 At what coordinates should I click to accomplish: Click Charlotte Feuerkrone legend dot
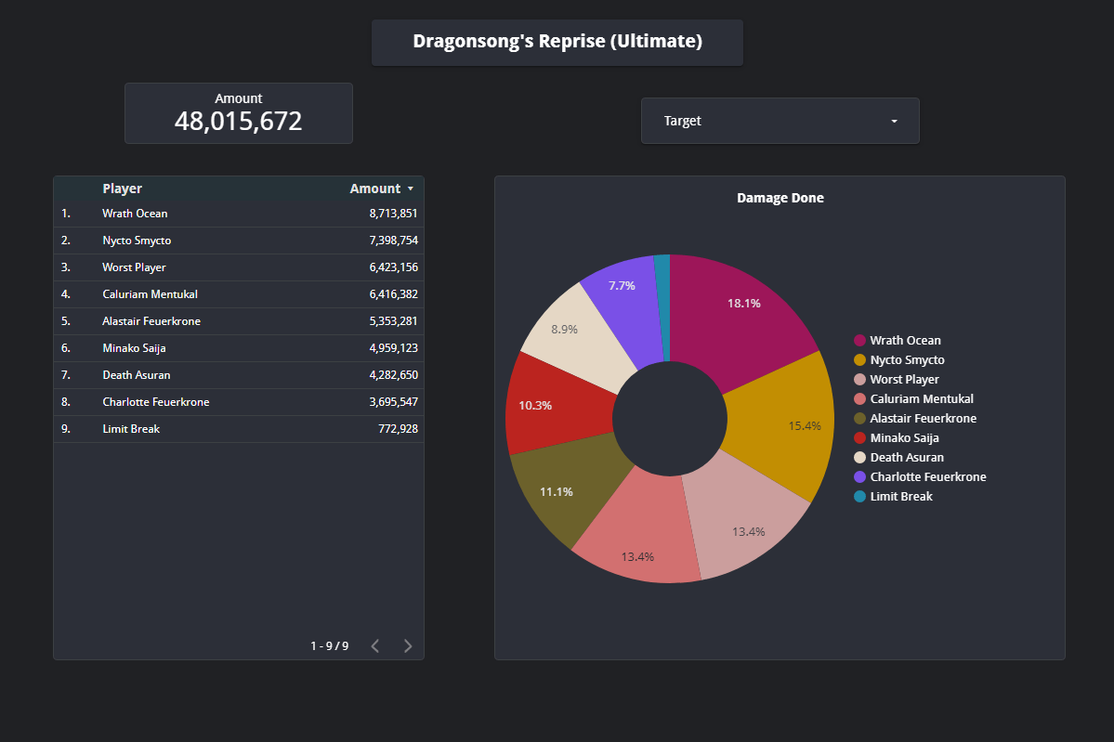click(859, 477)
